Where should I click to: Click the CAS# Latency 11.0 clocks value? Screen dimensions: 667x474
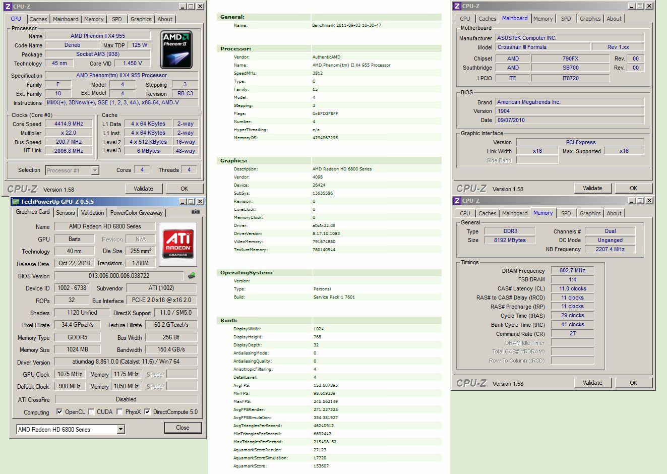point(572,289)
